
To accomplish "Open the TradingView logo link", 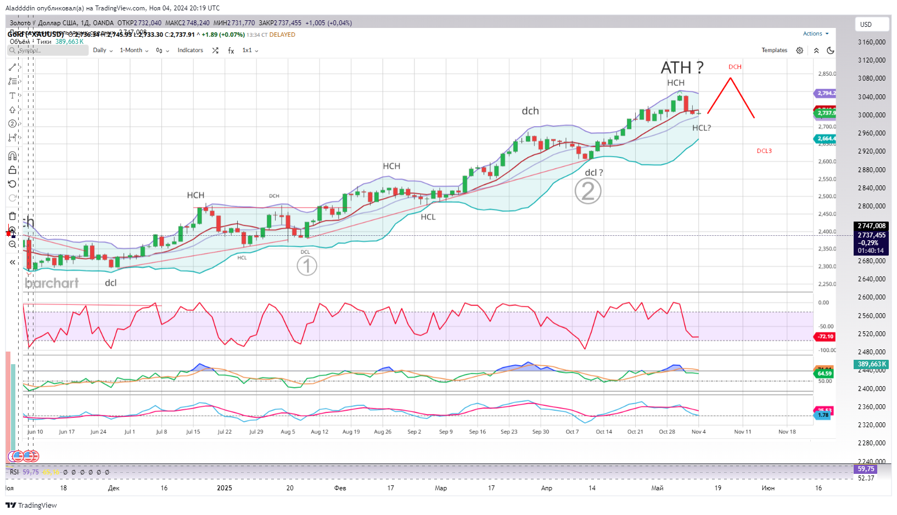I will coord(31,505).
